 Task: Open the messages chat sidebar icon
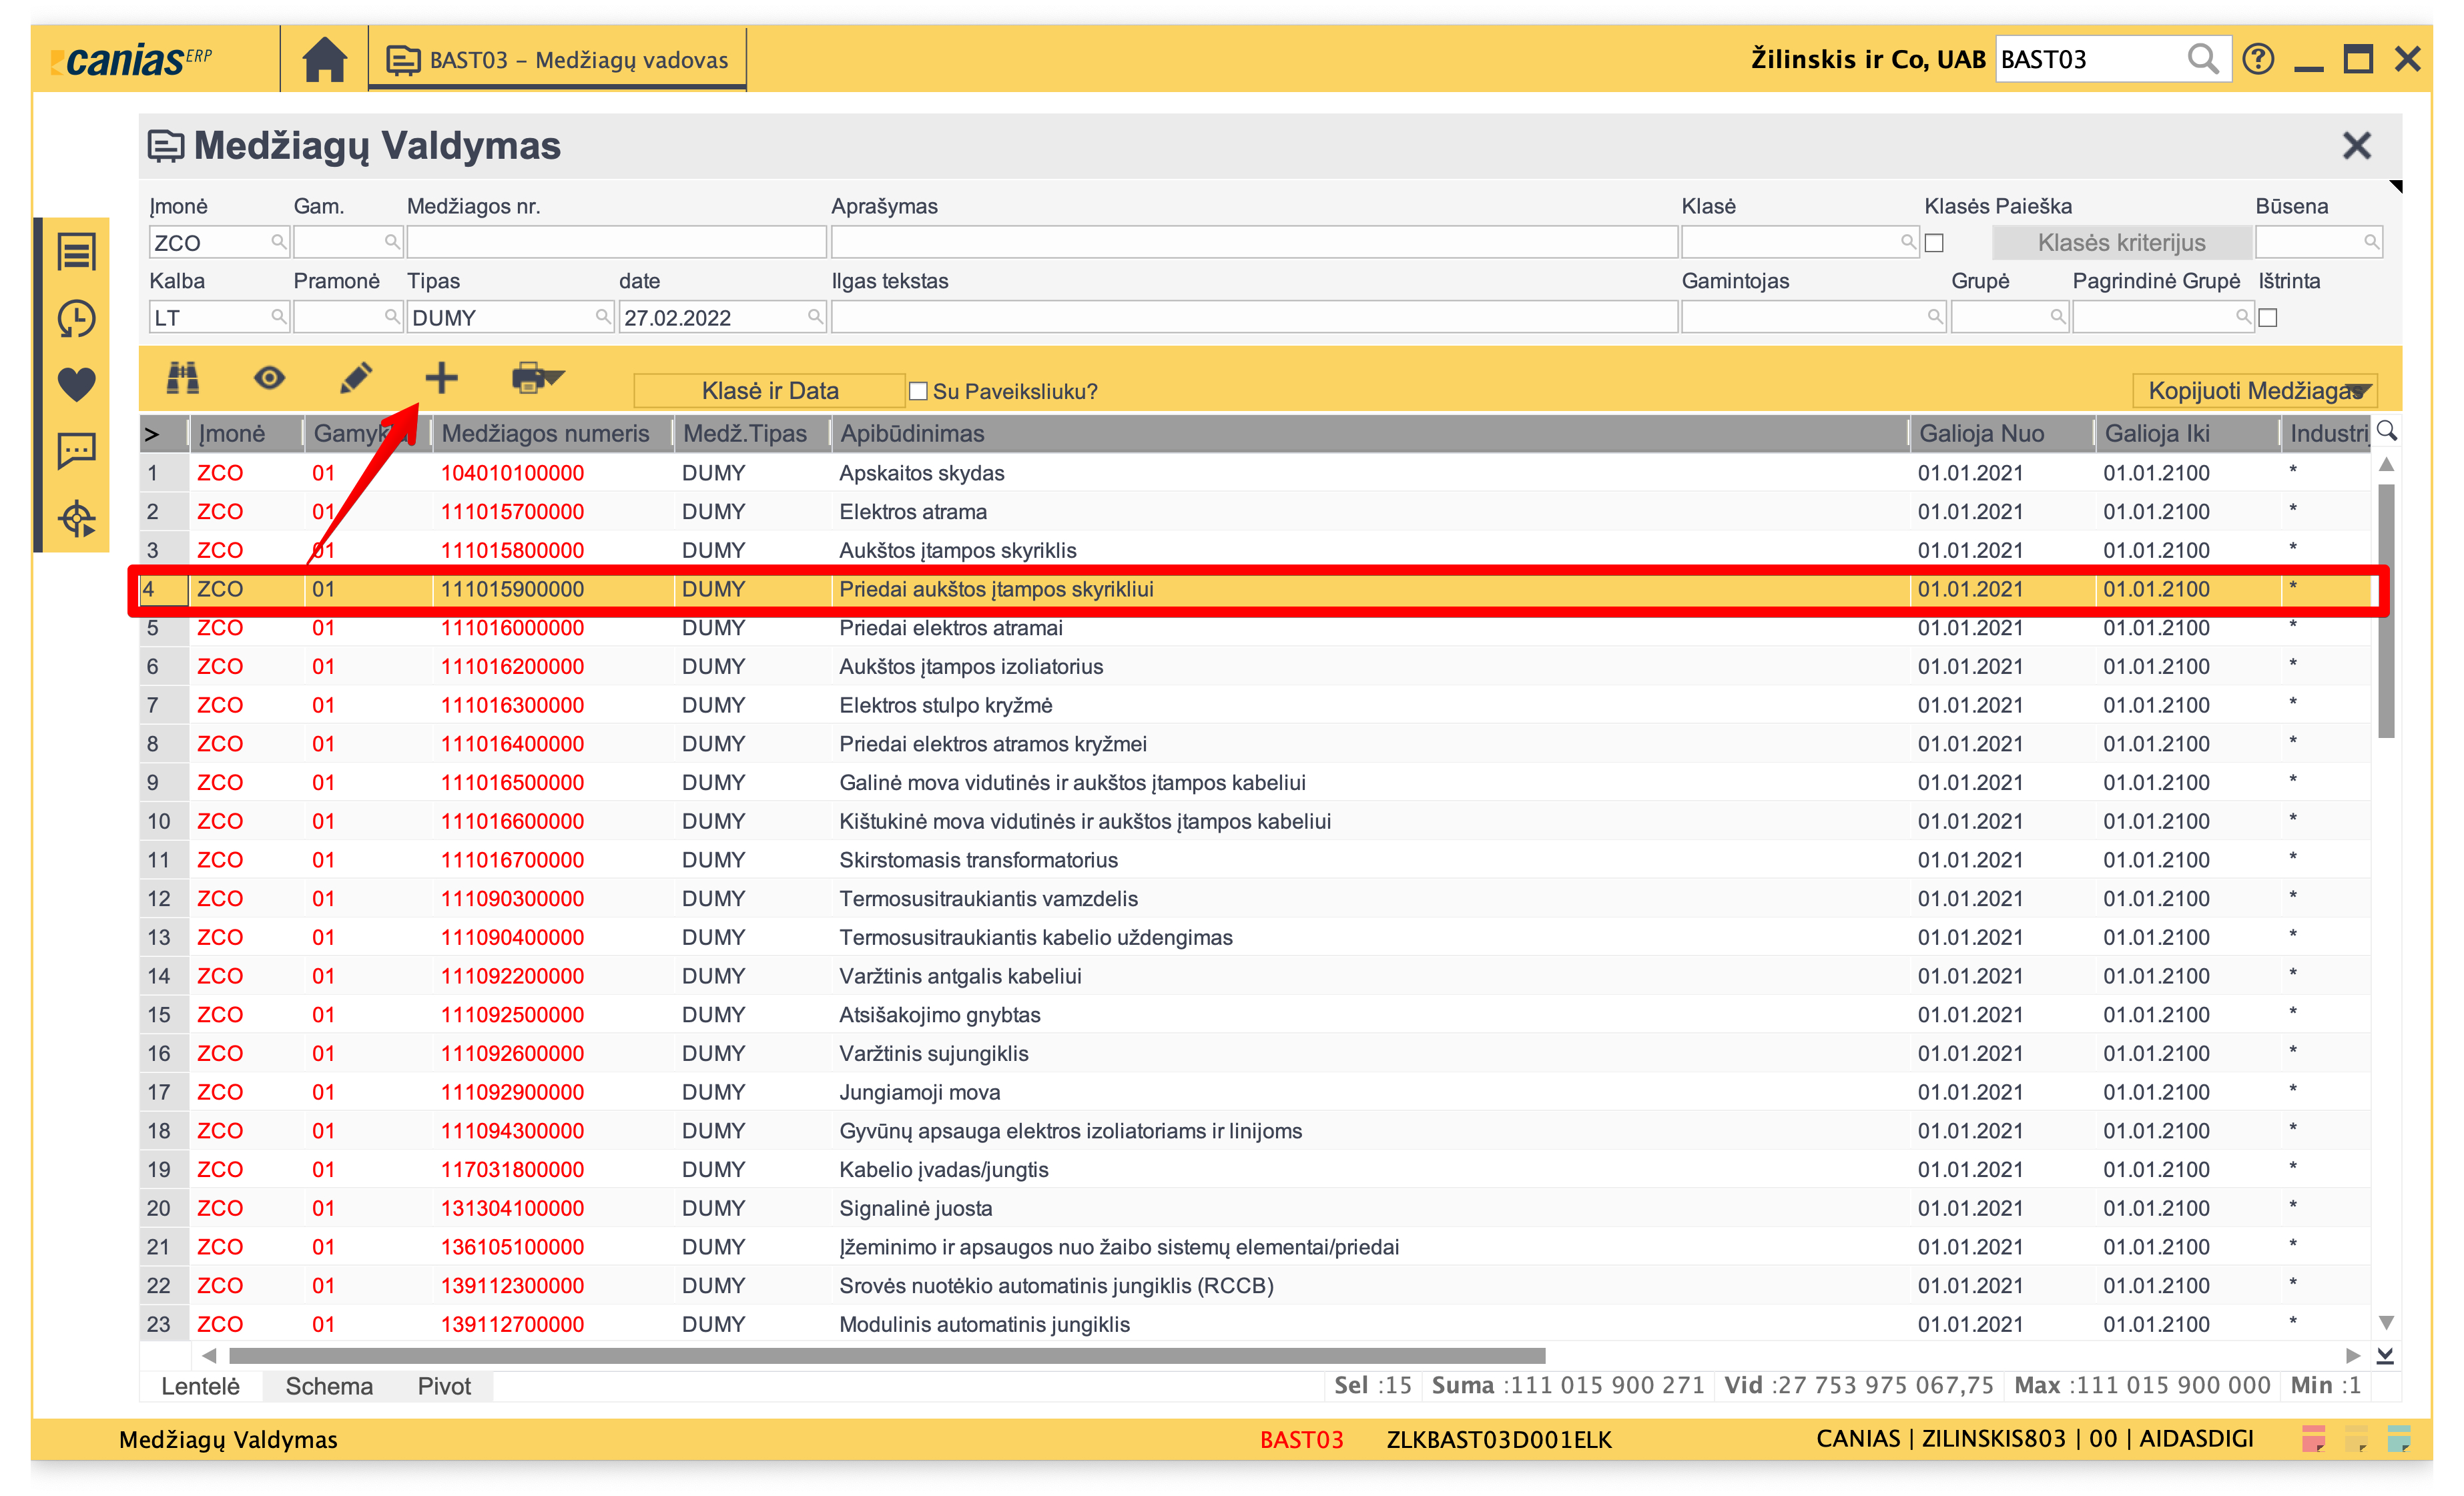coord(76,451)
